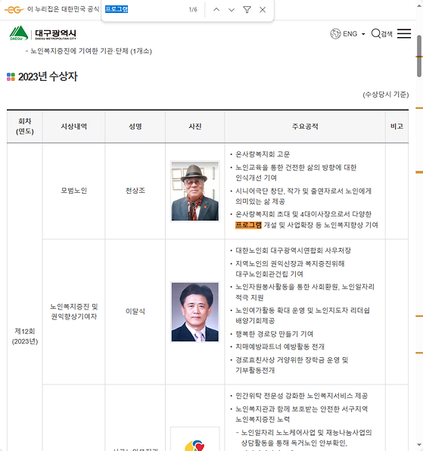This screenshot has height=451, width=423.
Task: Click the 시상내역 column header
Action: [x=73, y=126]
